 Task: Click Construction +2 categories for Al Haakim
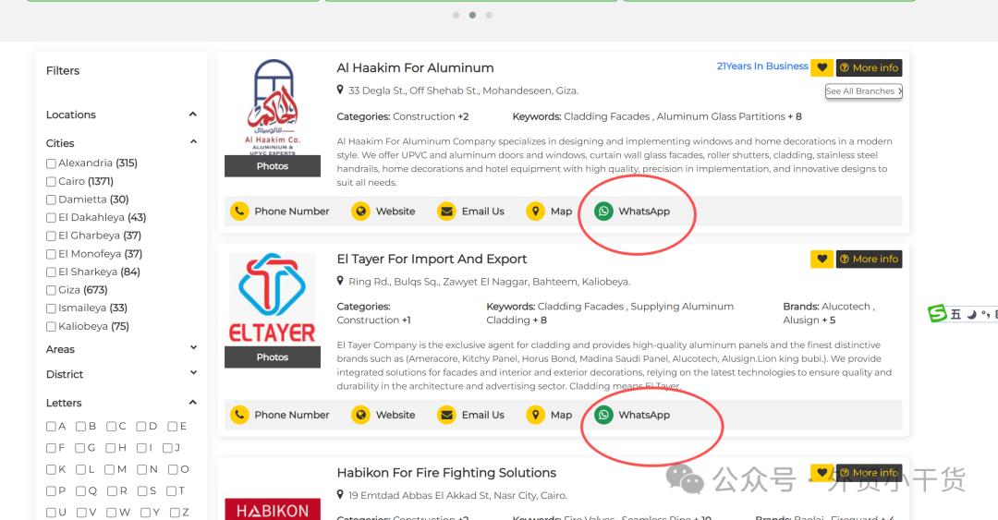431,116
